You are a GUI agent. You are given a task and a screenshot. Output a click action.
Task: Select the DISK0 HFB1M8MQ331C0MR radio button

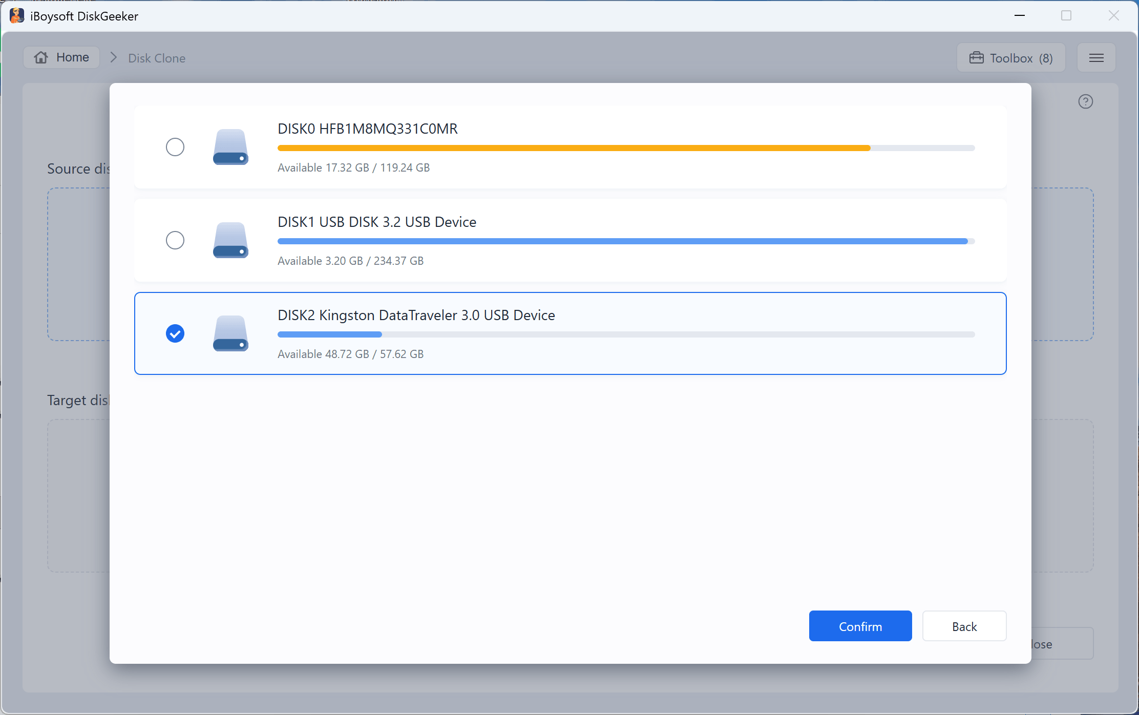[x=175, y=147]
